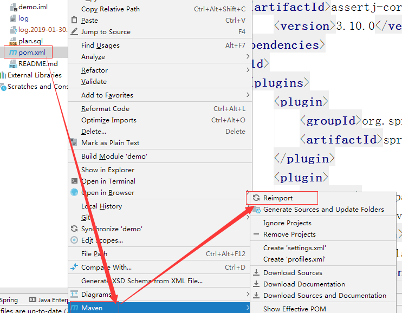This screenshot has width=402, height=313.
Task: Open the Spring tool window tab
Action: 9,300
